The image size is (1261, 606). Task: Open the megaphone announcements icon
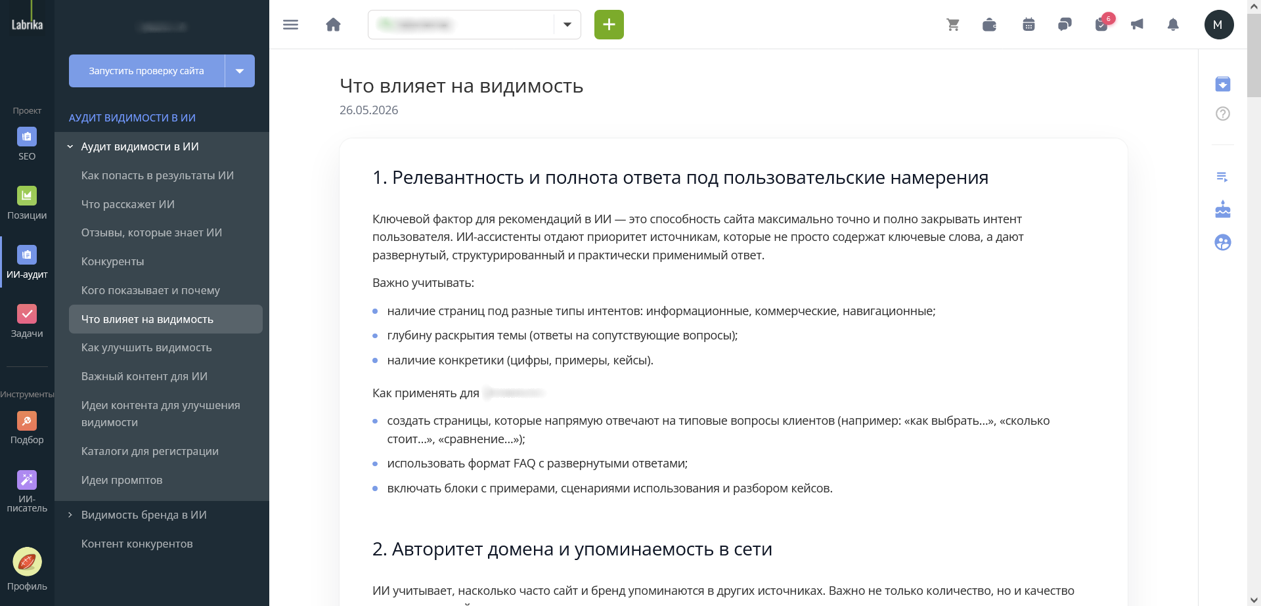(x=1137, y=25)
